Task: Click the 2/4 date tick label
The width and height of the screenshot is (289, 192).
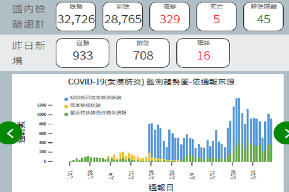Action: tap(111, 176)
